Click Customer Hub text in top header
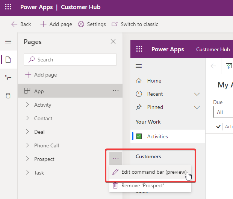The height and width of the screenshot is (199, 233). pyautogui.click(x=81, y=7)
